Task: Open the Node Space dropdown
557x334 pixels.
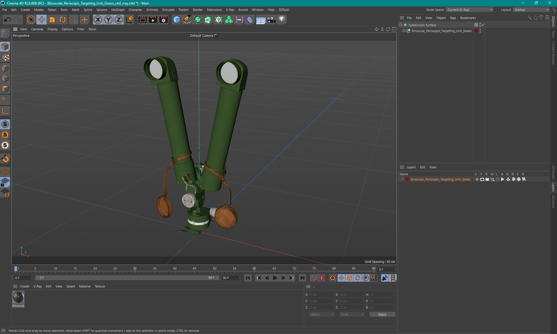Action: (x=470, y=10)
